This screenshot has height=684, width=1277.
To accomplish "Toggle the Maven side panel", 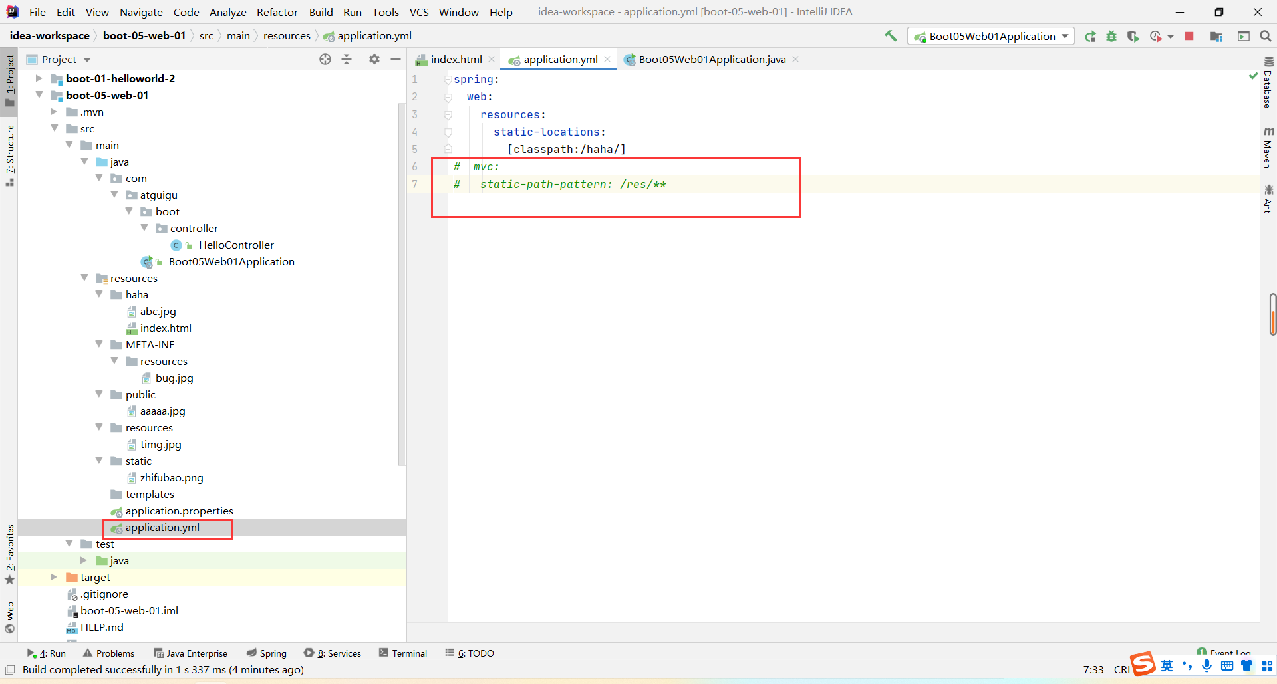I will point(1268,148).
